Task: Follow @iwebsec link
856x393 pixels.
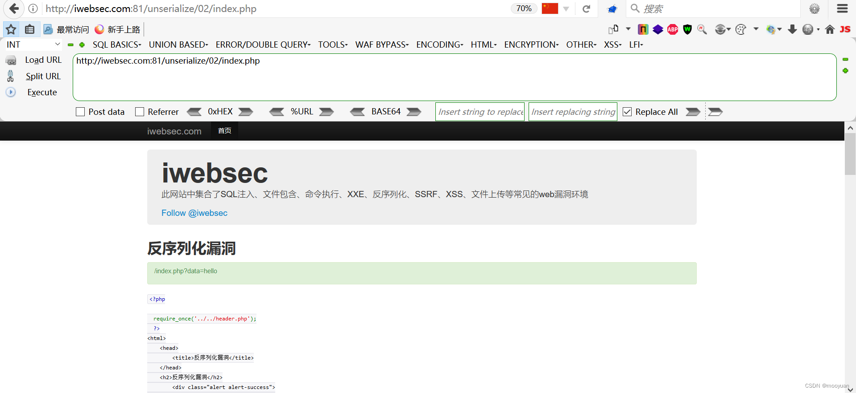Action: click(x=194, y=213)
